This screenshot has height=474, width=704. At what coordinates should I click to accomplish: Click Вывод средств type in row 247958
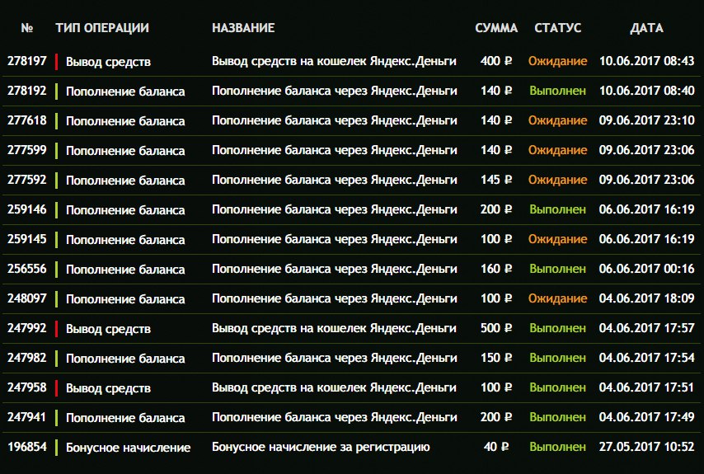click(x=108, y=388)
